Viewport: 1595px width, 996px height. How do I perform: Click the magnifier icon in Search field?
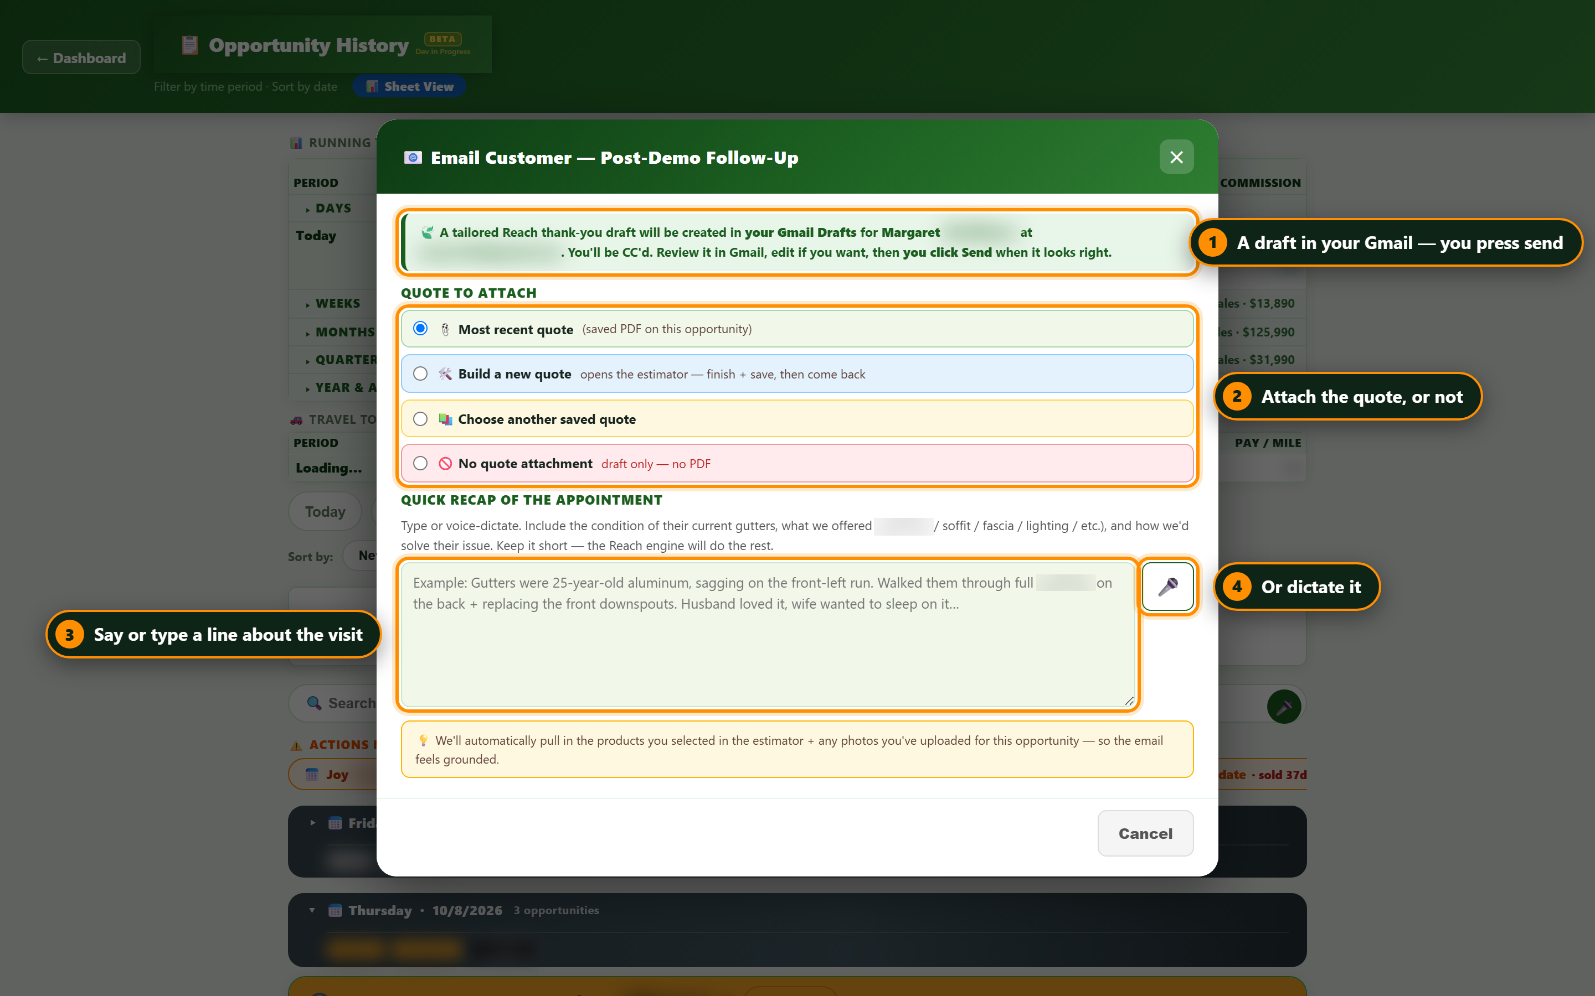point(315,703)
